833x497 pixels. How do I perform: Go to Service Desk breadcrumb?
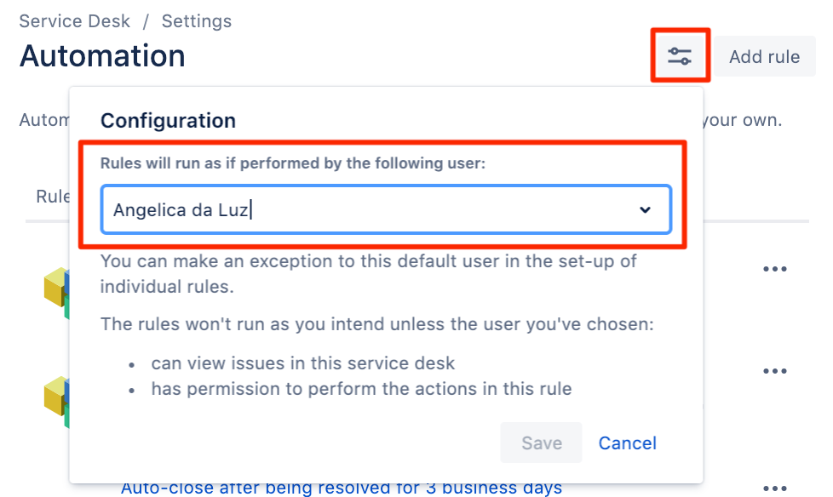(x=75, y=21)
